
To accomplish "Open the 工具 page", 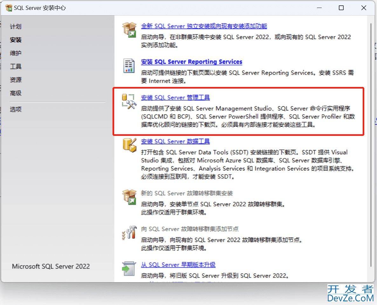I will click(x=16, y=66).
